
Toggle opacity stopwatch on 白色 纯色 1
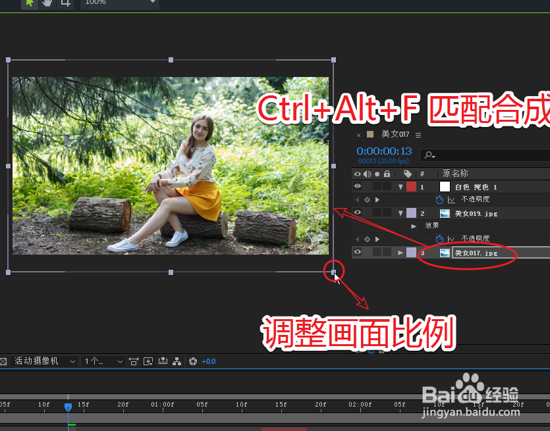tap(439, 200)
